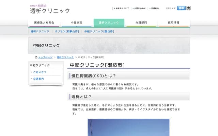Click 透析クリニック breadcrumb link
The height and width of the screenshot is (136, 218).
point(65,57)
